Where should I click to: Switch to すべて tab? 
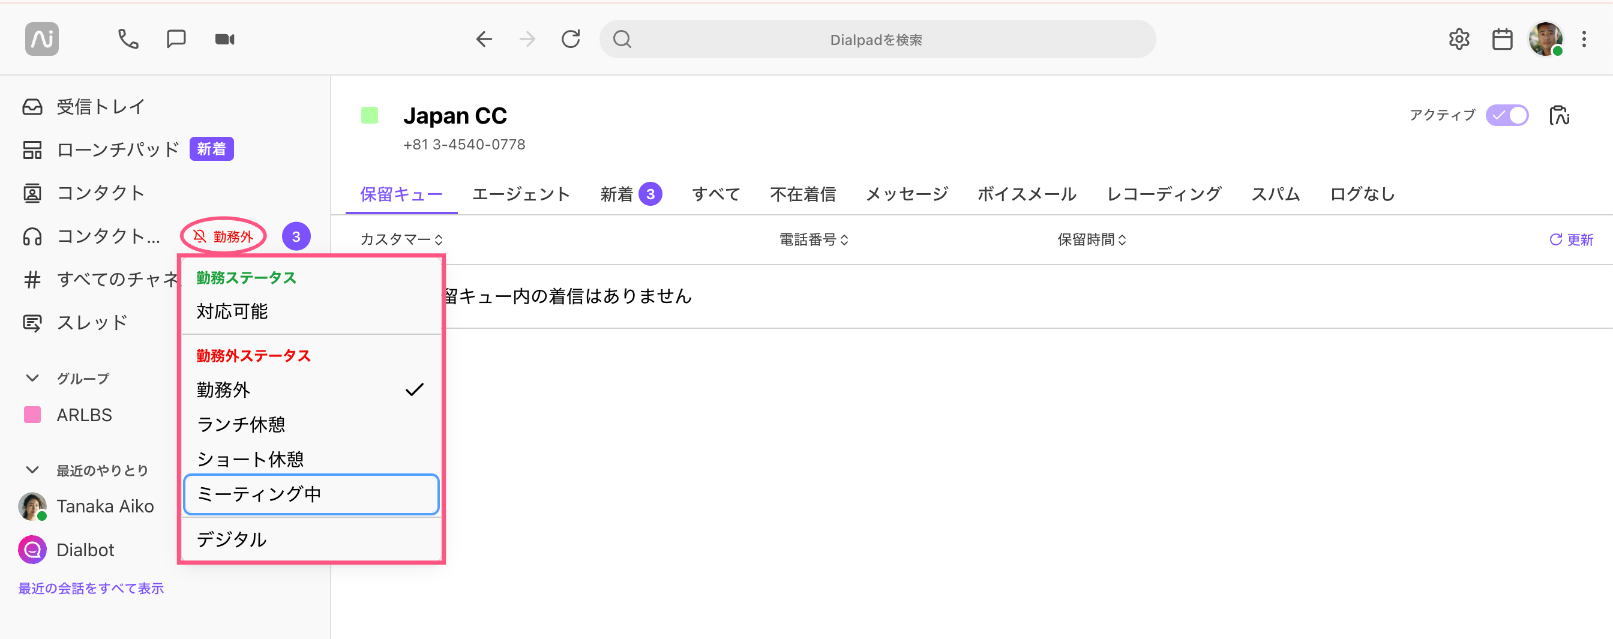point(716,194)
